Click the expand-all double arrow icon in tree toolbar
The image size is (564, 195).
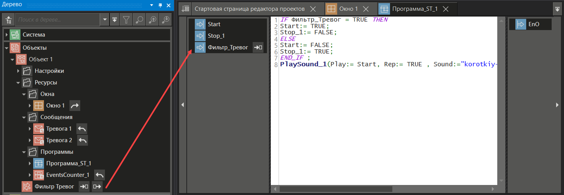[x=115, y=20]
